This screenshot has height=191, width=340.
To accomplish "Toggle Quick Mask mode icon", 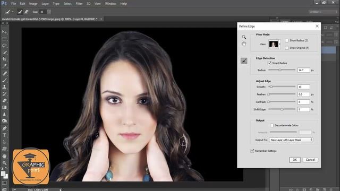I will tap(4, 183).
